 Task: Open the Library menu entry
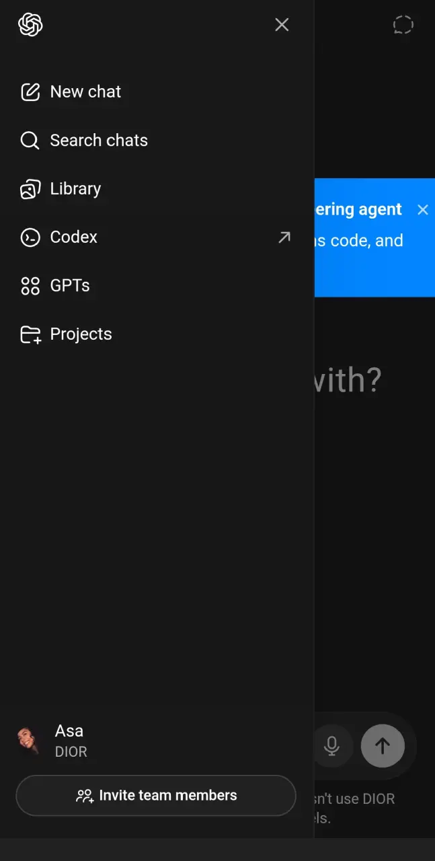click(157, 188)
